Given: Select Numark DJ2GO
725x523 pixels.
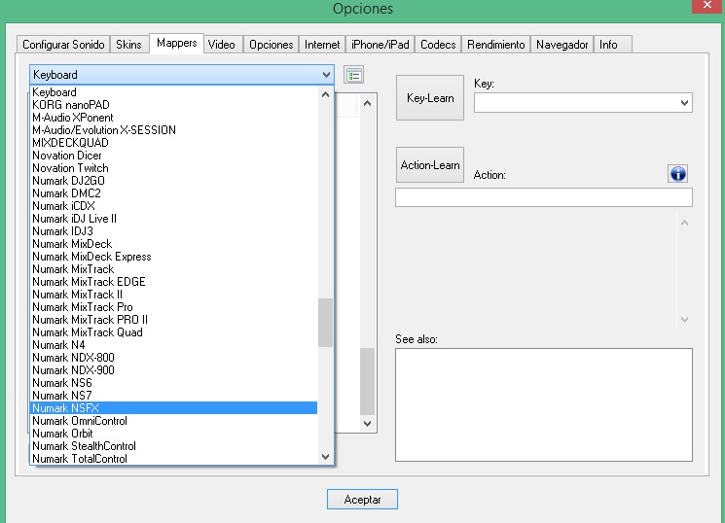Looking at the screenshot, I should [174, 181].
